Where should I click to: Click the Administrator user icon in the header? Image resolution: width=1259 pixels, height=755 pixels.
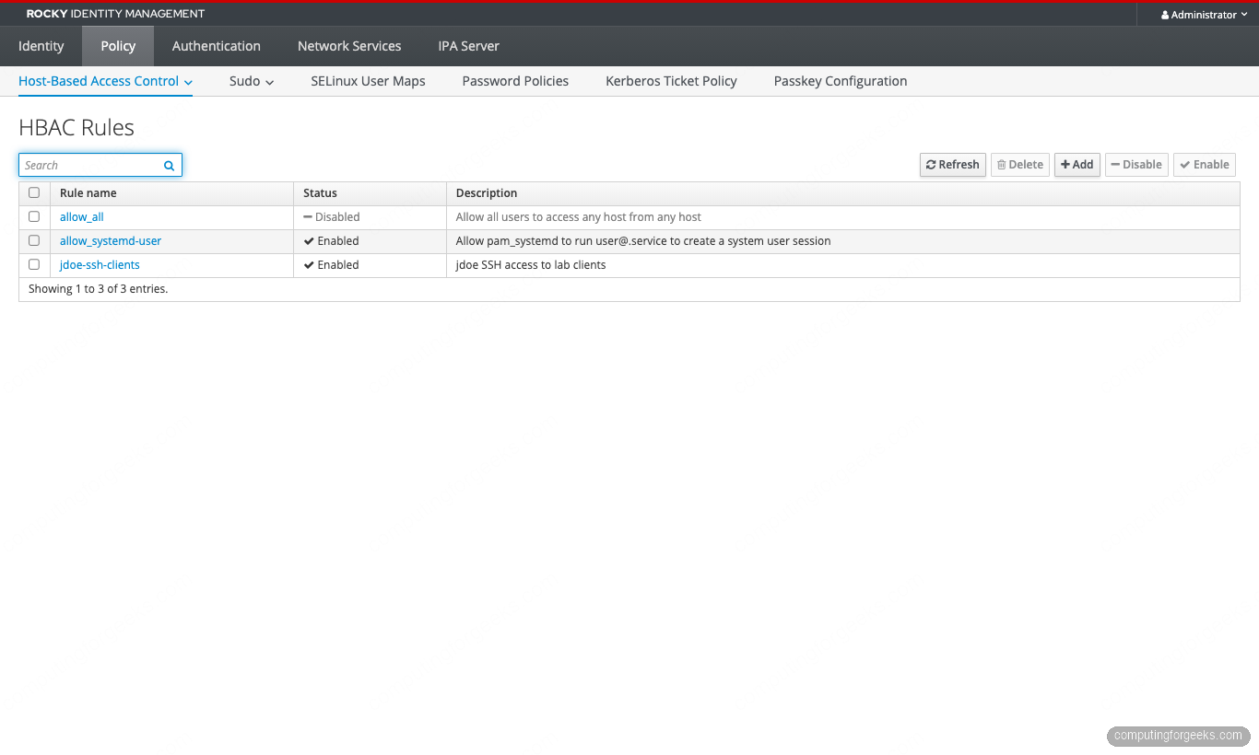click(1164, 14)
